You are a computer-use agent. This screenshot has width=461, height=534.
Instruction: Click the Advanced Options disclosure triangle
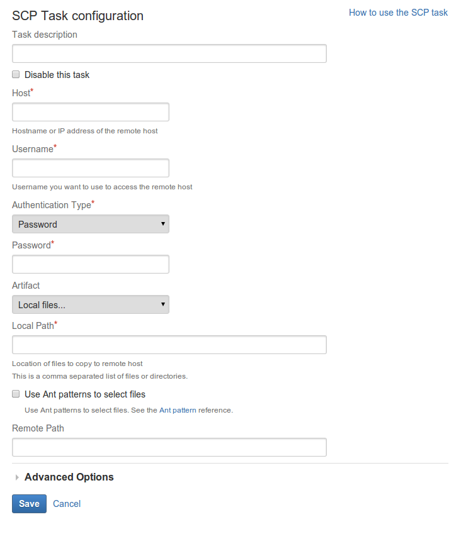coord(17,477)
